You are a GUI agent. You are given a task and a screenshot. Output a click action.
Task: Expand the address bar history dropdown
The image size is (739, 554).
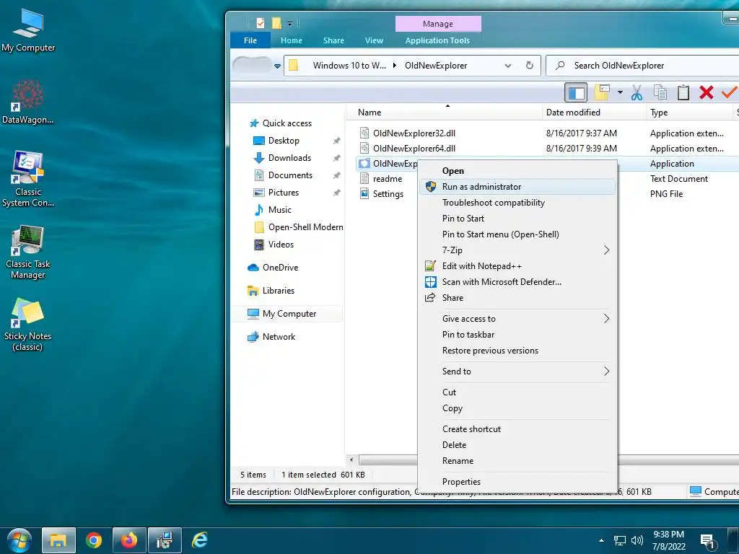[x=507, y=66]
